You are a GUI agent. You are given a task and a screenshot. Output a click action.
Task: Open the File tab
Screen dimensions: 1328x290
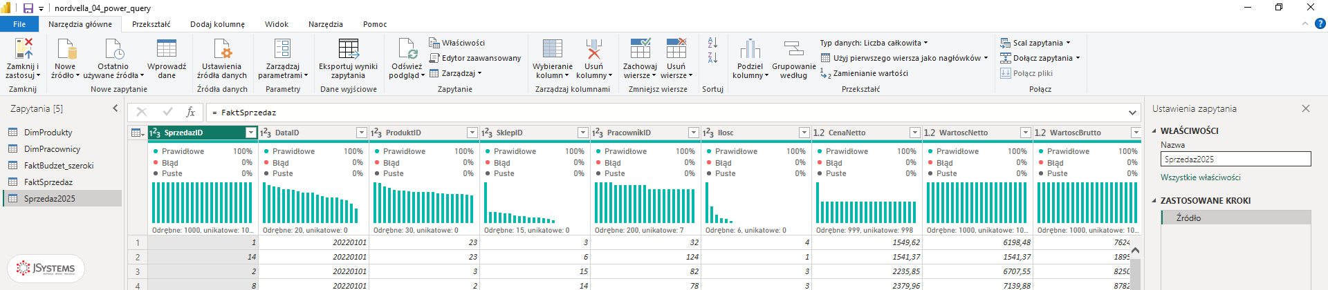coord(19,24)
